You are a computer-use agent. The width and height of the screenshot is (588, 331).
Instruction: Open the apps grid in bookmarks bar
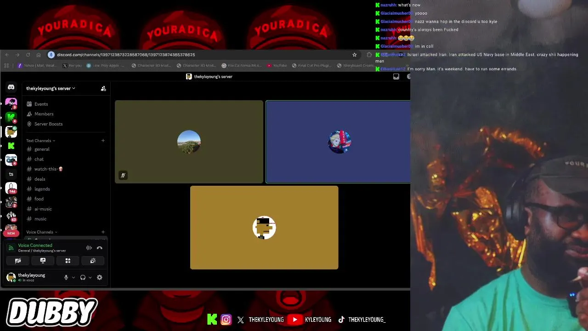tap(6, 65)
